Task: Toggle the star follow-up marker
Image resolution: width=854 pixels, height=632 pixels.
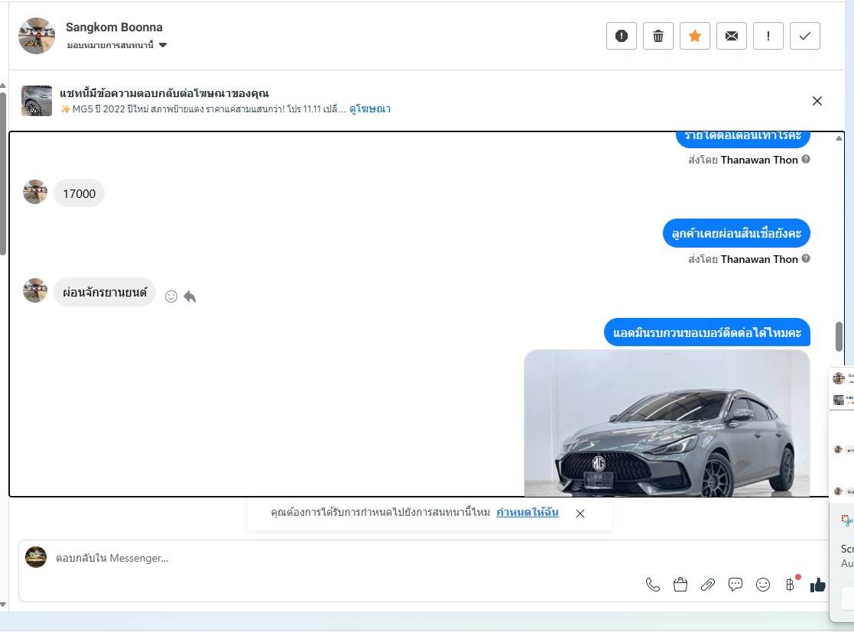Action: (x=695, y=36)
